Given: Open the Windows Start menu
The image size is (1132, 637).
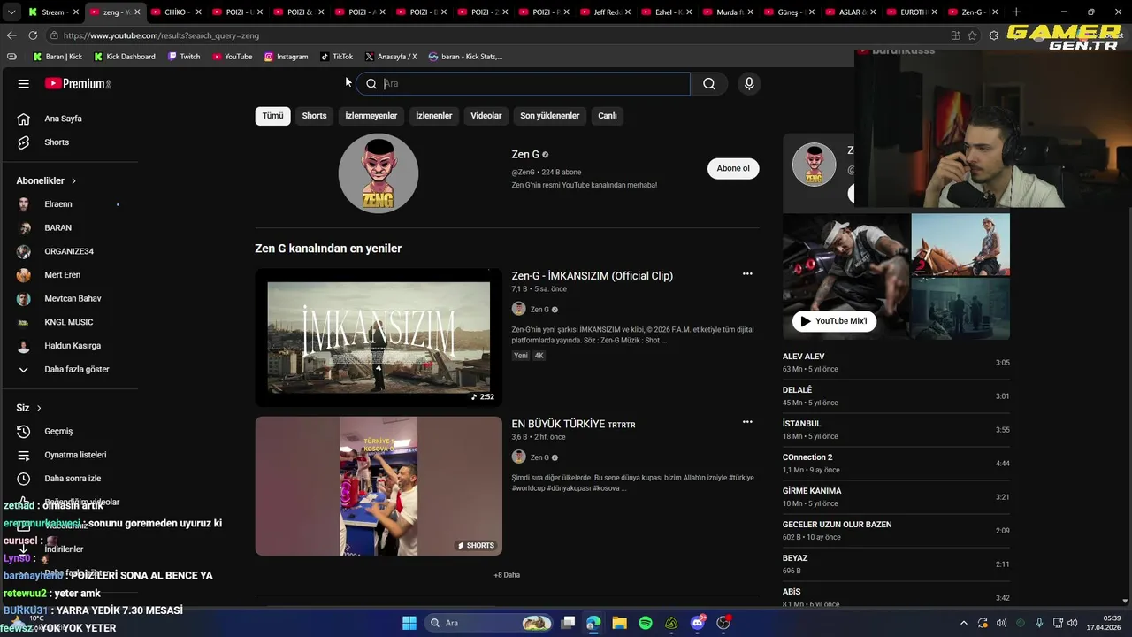Looking at the screenshot, I should click(409, 623).
